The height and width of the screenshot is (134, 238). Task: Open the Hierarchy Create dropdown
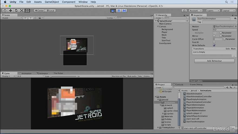[159, 18]
